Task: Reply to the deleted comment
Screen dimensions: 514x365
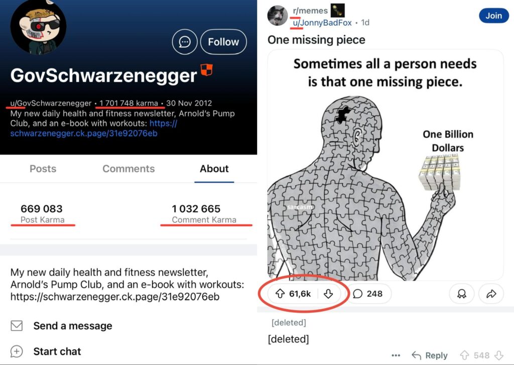Action: (x=430, y=355)
